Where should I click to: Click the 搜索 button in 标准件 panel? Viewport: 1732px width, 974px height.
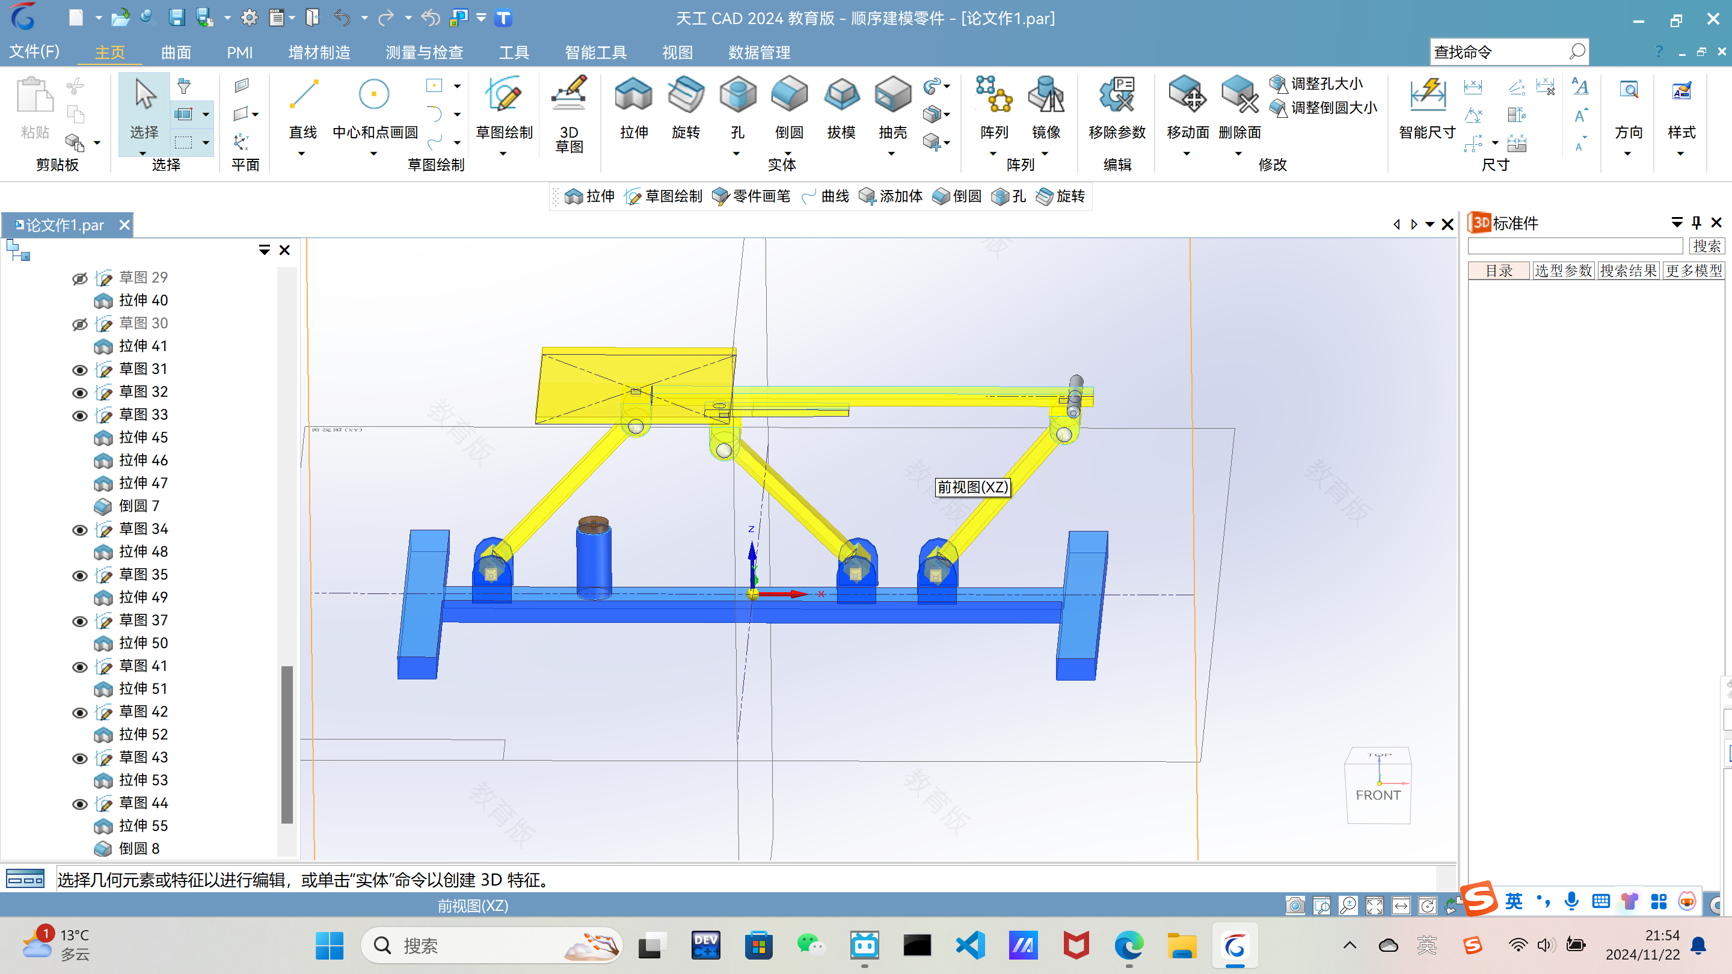1707,246
